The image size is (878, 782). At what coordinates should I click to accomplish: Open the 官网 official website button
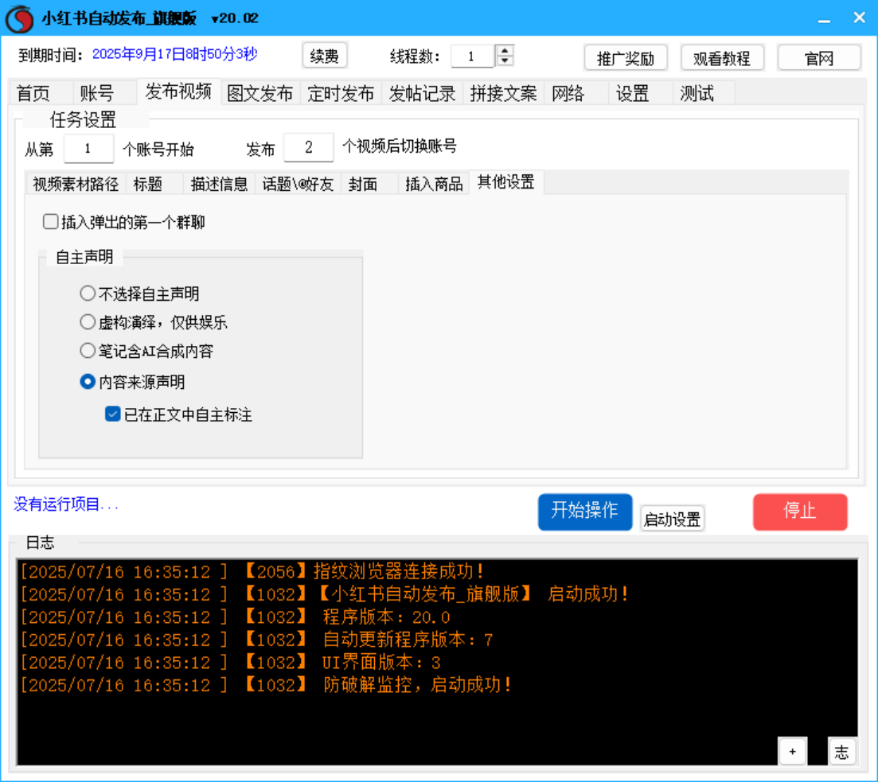819,57
